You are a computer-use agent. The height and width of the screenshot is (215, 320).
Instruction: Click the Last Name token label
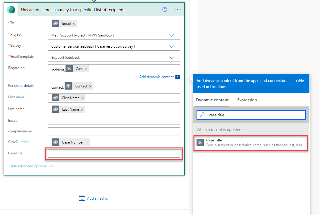[71, 109]
